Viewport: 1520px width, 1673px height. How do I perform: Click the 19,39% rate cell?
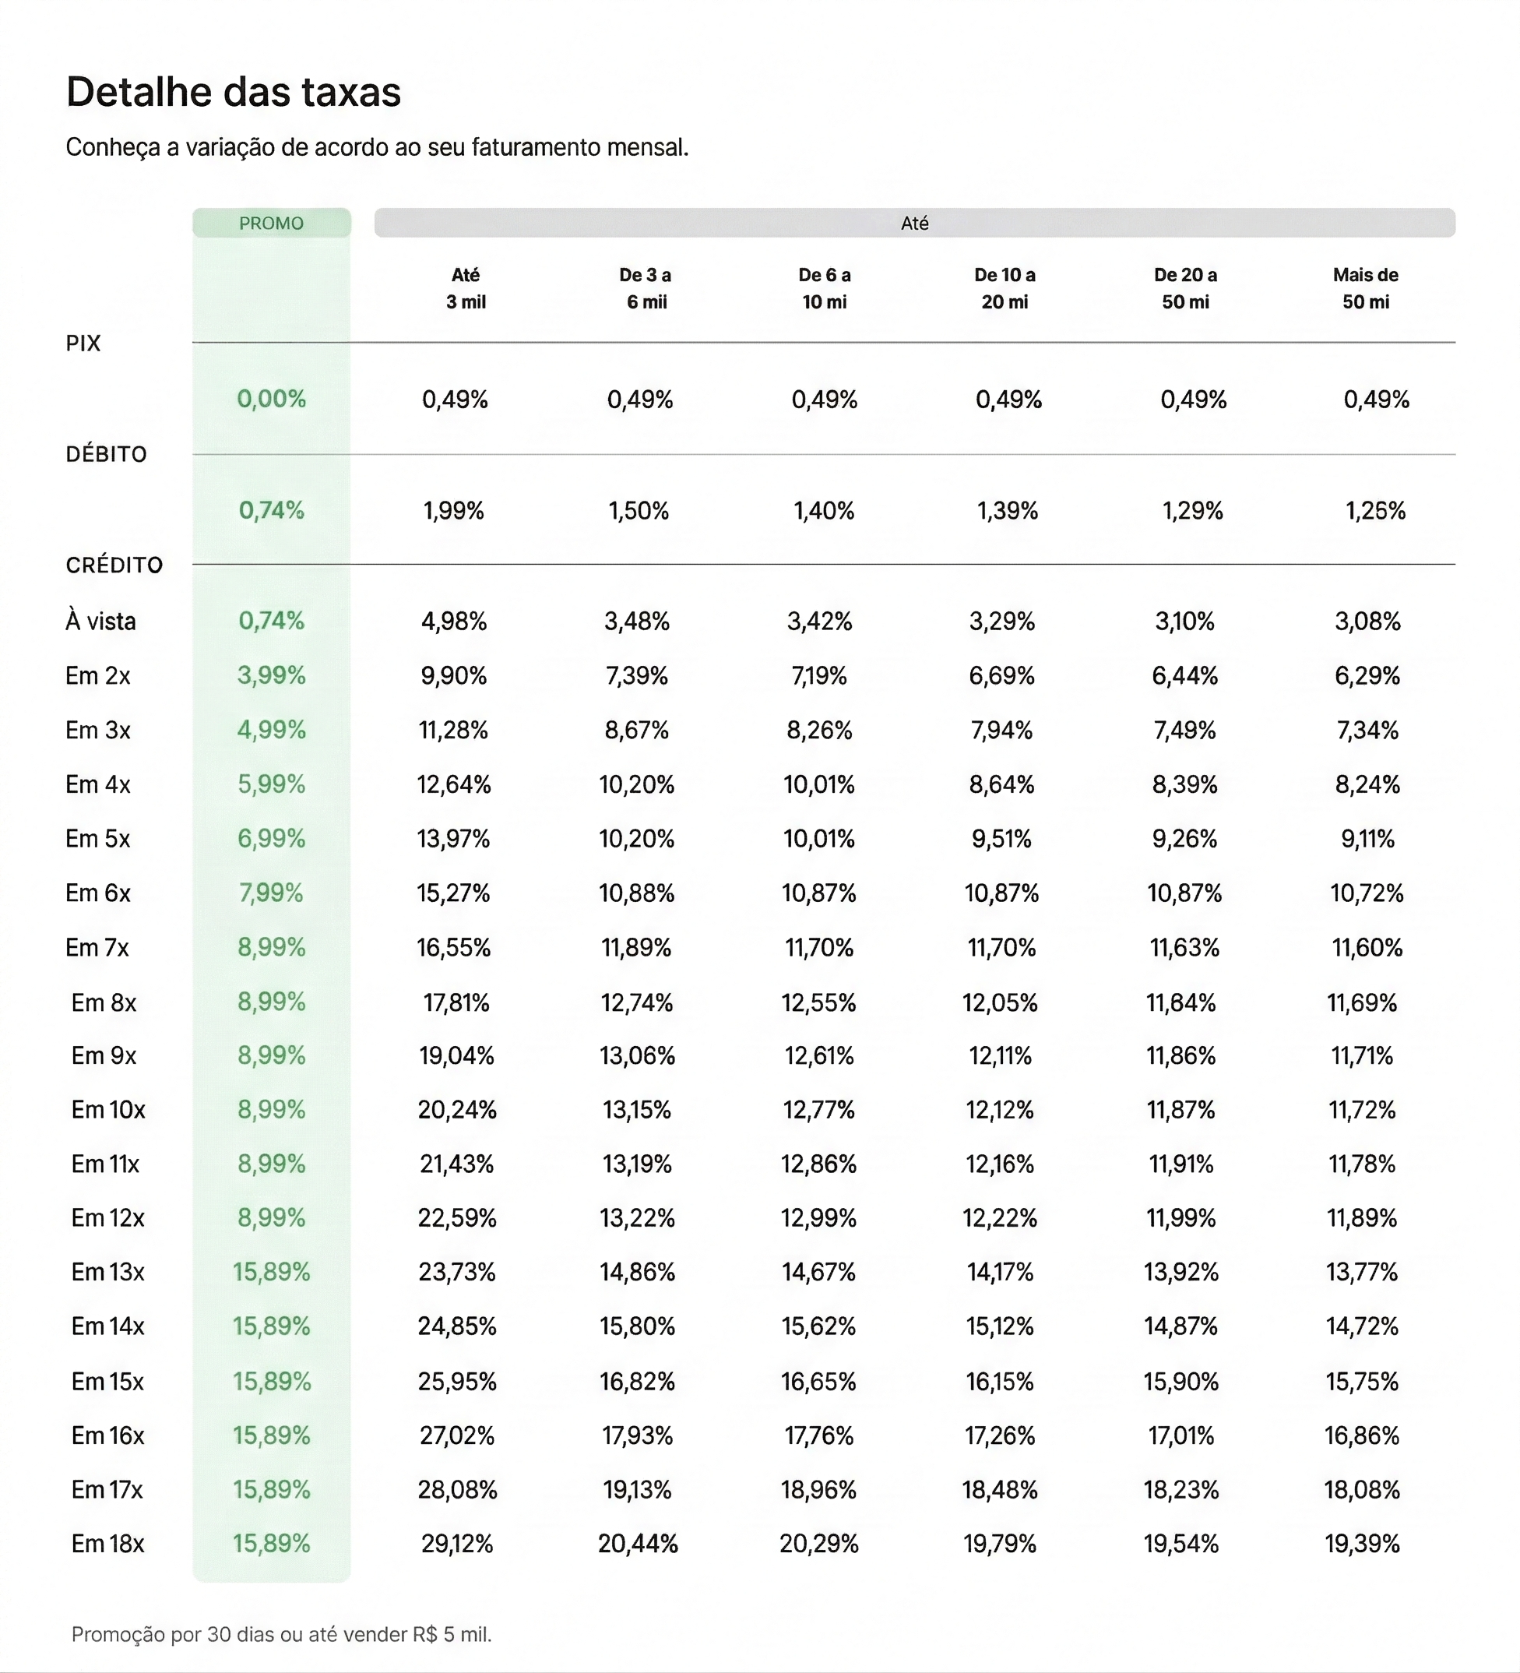[x=1361, y=1544]
